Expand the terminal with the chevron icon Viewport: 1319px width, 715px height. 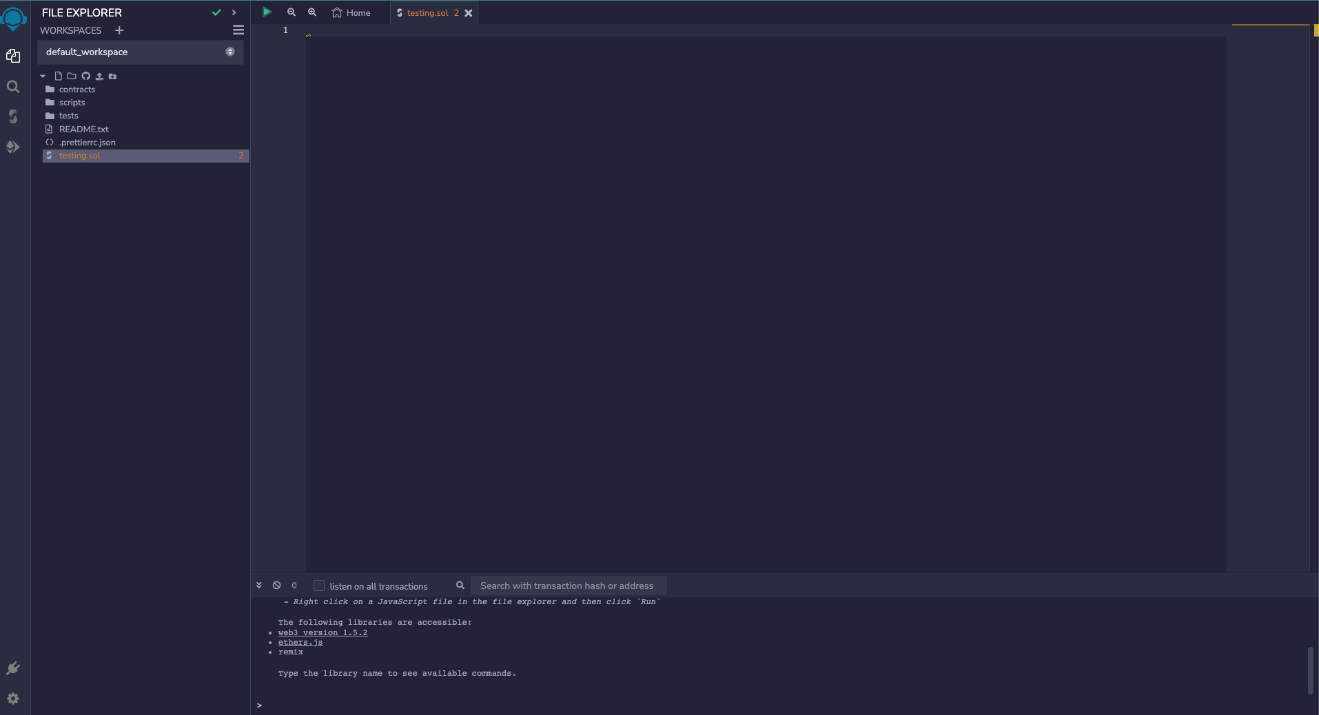tap(259, 585)
